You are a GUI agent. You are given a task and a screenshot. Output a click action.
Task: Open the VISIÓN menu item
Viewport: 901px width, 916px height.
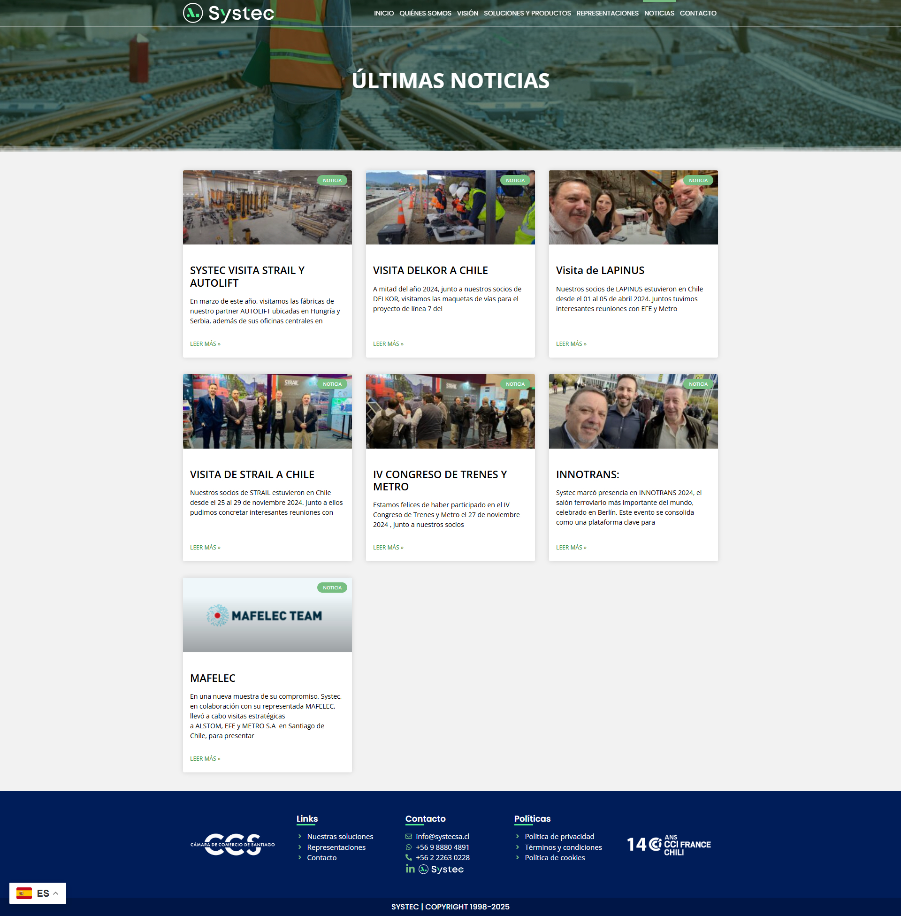click(467, 13)
